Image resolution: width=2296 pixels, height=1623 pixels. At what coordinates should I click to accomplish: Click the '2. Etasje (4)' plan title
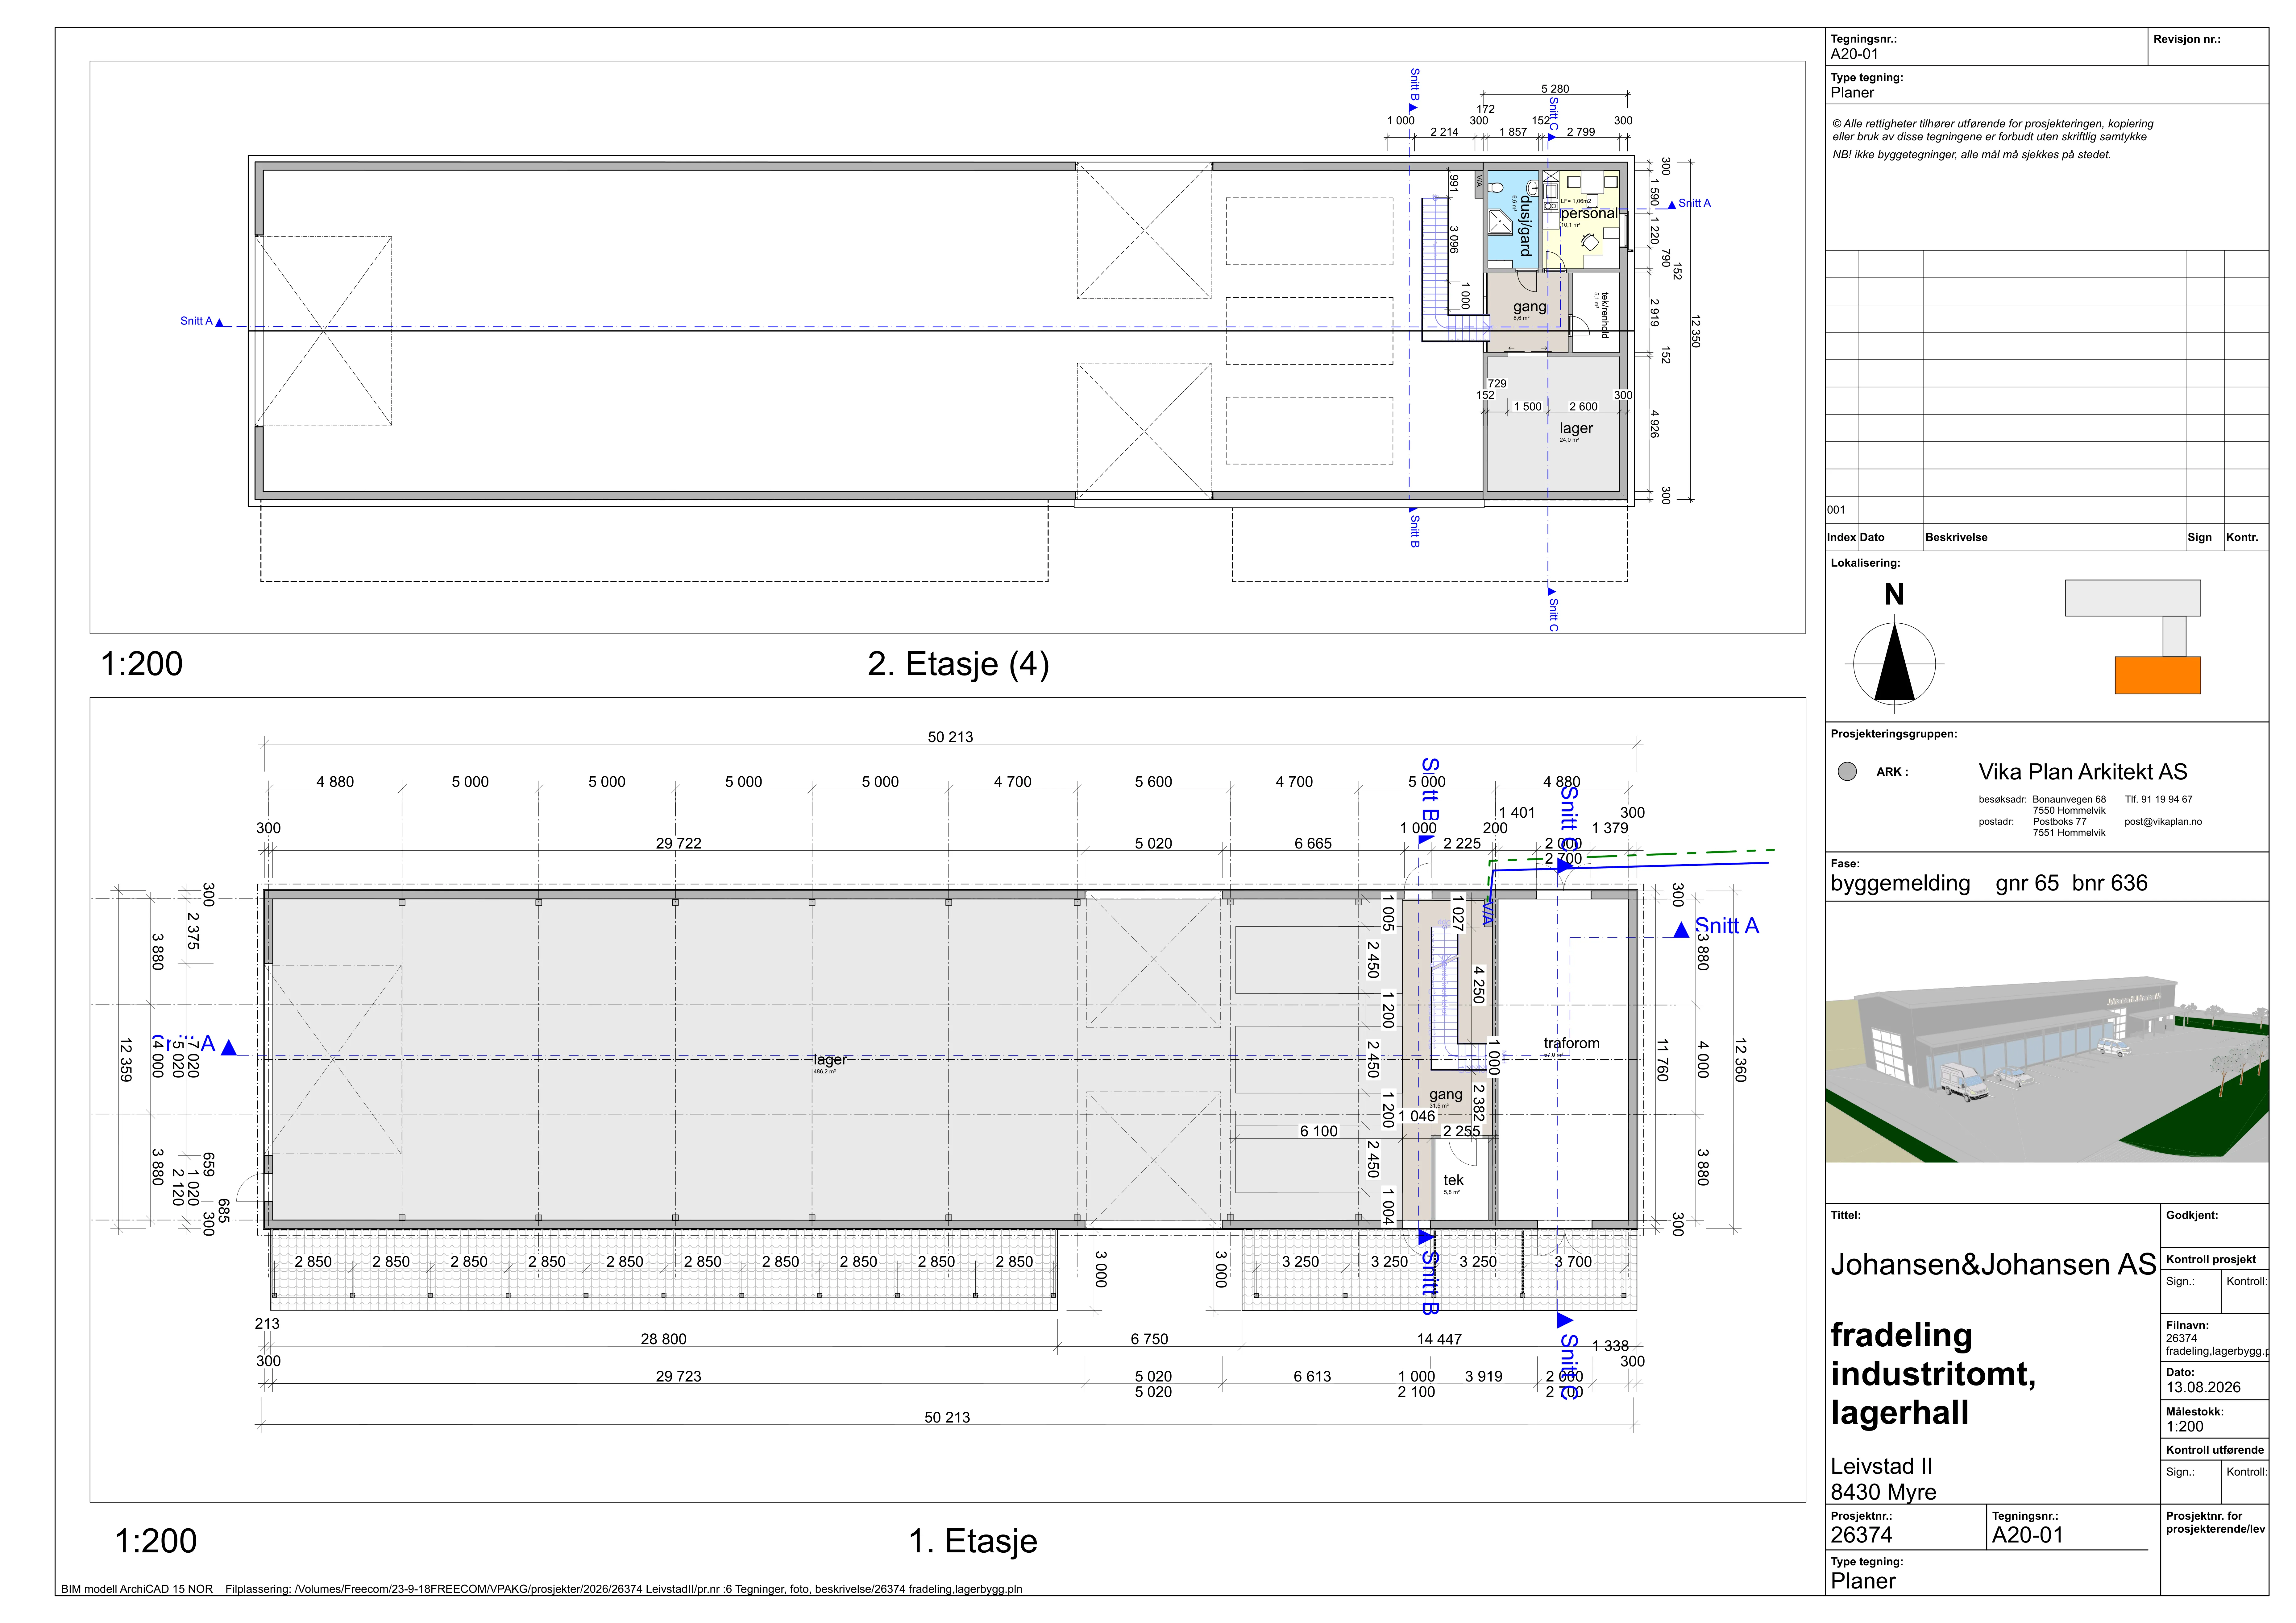[958, 663]
